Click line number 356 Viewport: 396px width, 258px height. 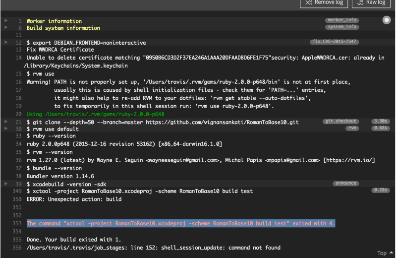(x=17, y=248)
